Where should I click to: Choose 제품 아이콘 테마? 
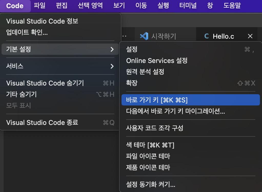(x=191, y=167)
